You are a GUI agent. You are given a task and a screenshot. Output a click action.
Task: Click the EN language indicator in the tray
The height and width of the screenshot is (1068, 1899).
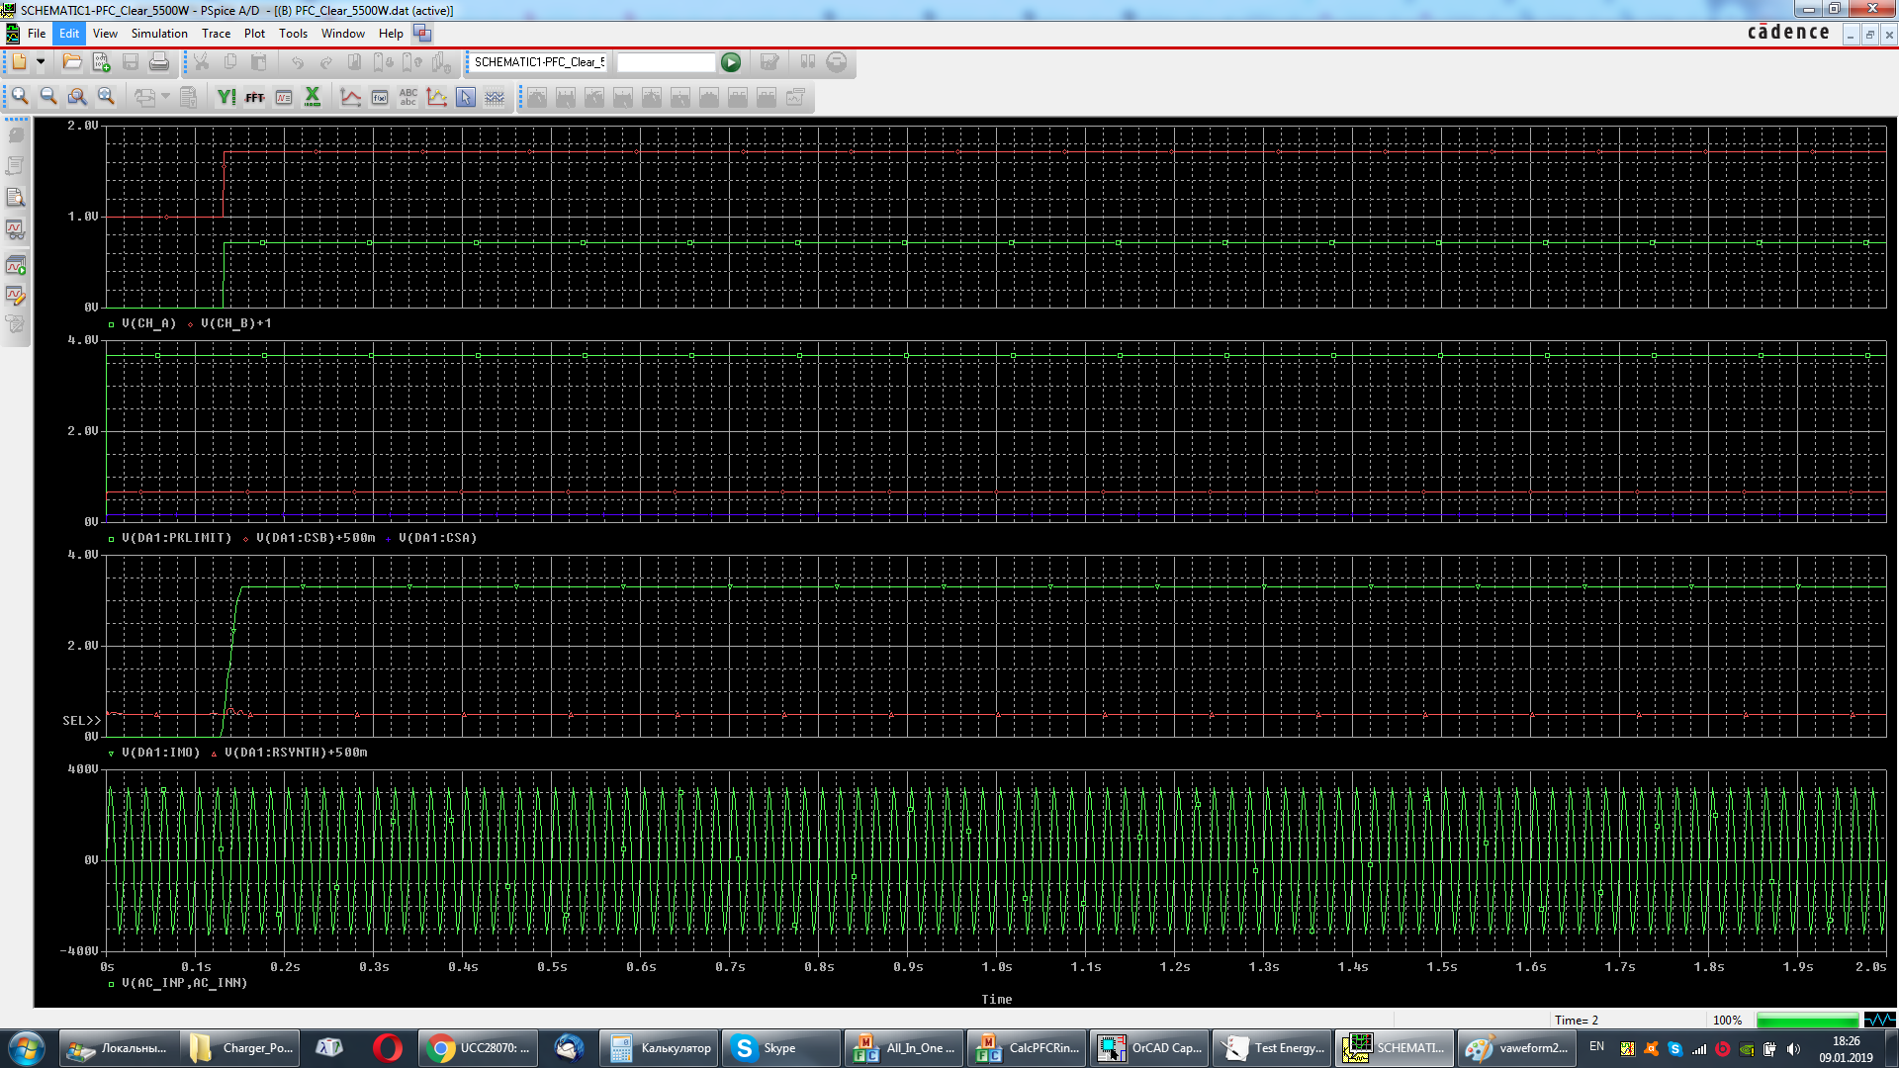[x=1596, y=1046]
